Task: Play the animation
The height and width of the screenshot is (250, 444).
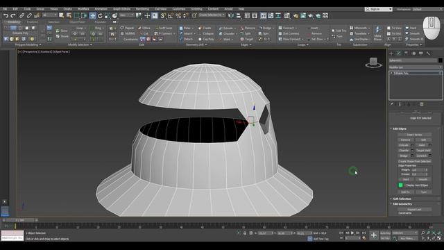Action: 352,233
